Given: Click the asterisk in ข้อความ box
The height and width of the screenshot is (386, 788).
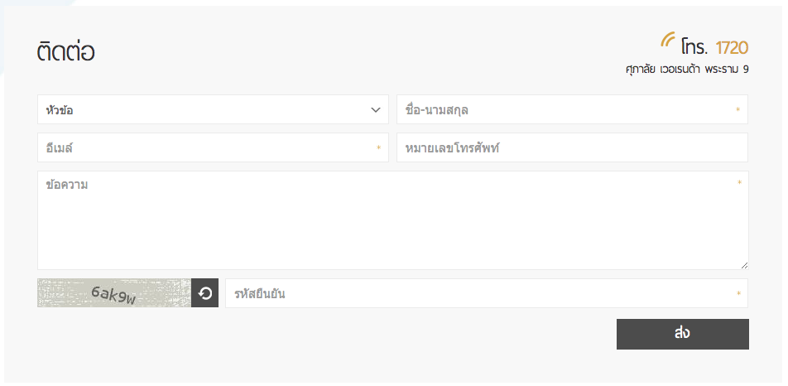Looking at the screenshot, I should [x=739, y=182].
